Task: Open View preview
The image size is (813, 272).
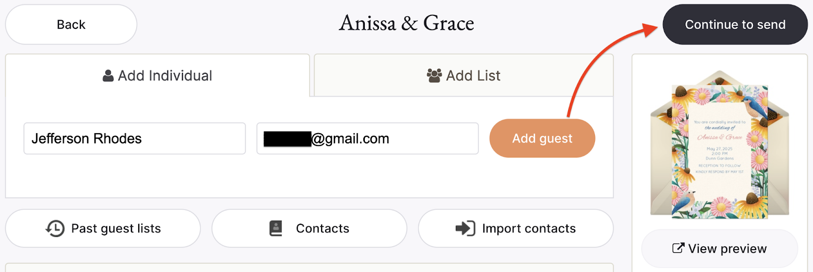Action: (x=720, y=248)
